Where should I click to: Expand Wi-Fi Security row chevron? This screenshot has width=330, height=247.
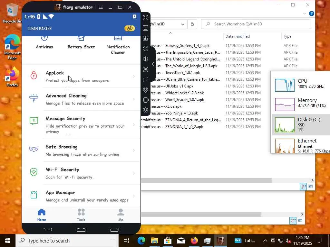134,173
